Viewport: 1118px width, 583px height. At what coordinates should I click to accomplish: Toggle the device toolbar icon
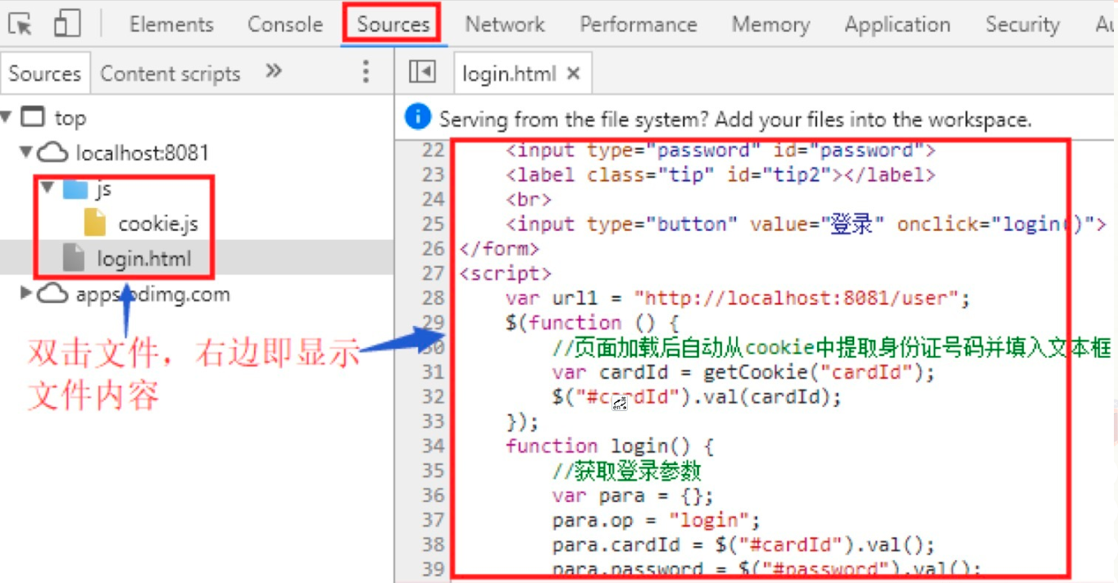click(67, 24)
